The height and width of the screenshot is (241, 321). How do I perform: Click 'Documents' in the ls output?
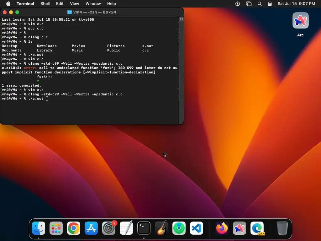pos(12,50)
